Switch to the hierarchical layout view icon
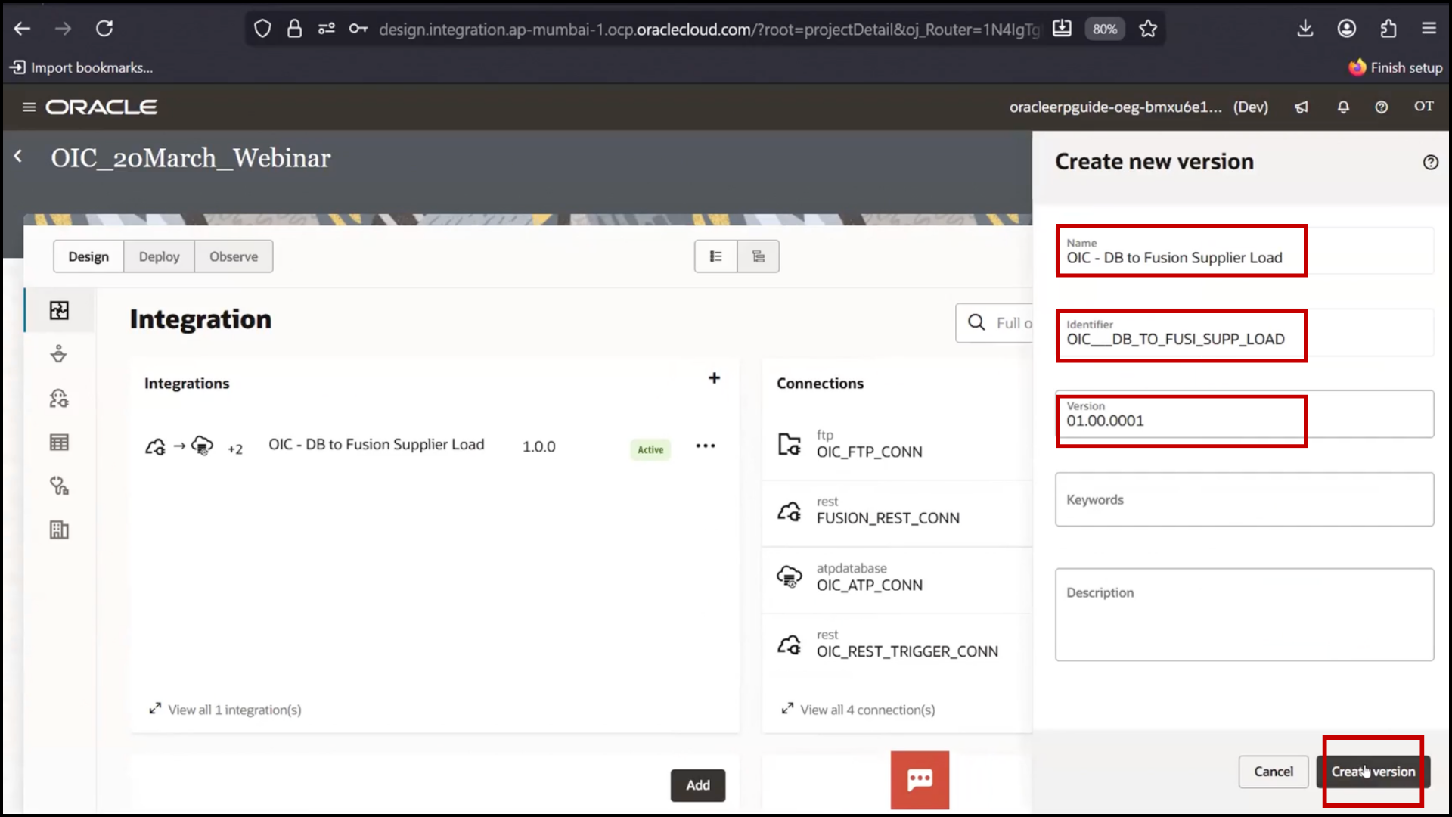 pos(759,256)
